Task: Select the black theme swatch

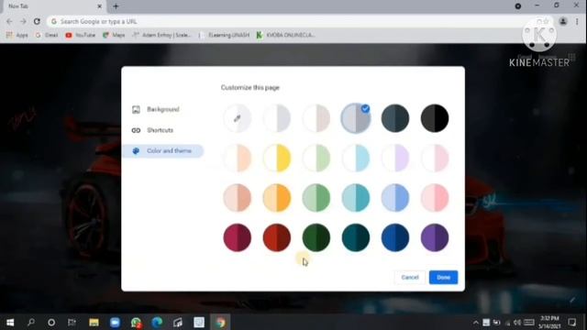Action: point(435,118)
